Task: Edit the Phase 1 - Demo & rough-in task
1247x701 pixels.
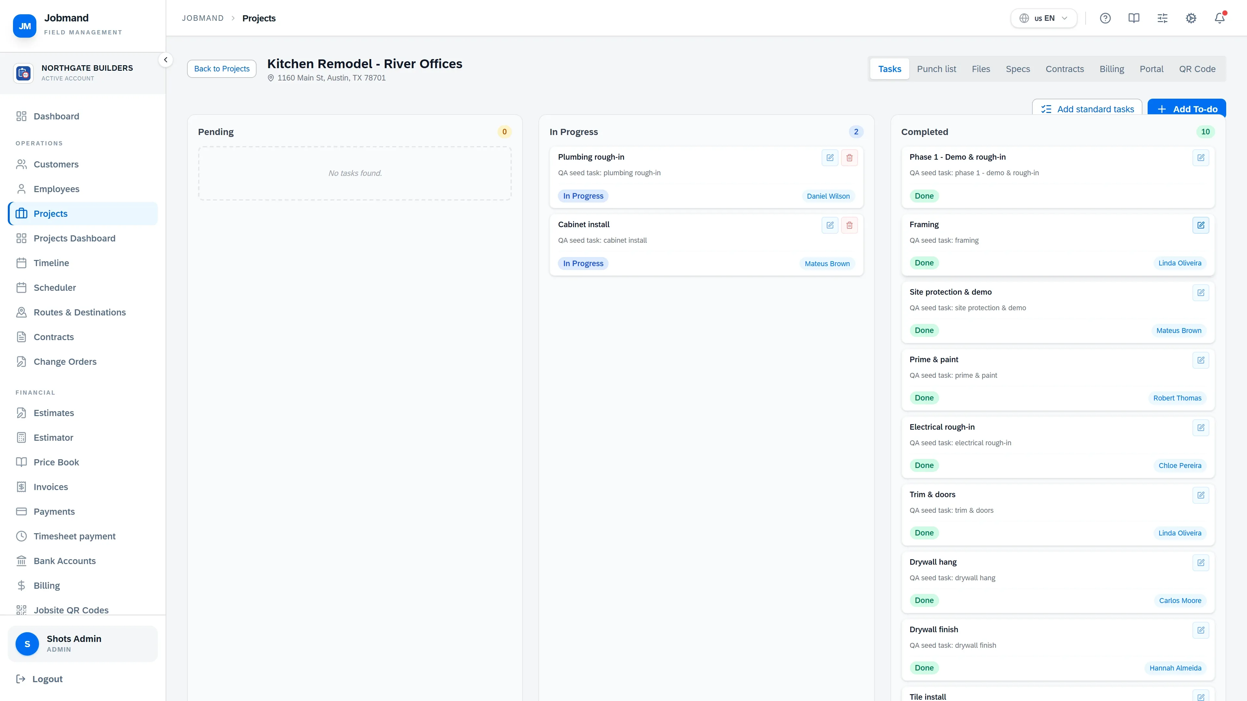Action: (x=1201, y=158)
